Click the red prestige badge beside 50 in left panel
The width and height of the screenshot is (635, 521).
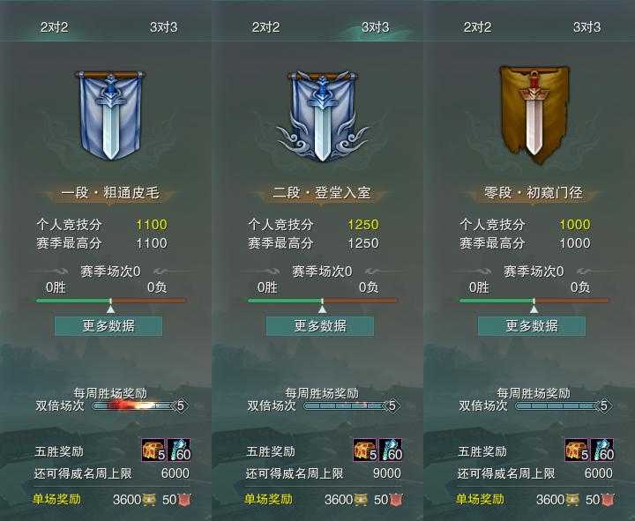click(x=184, y=500)
